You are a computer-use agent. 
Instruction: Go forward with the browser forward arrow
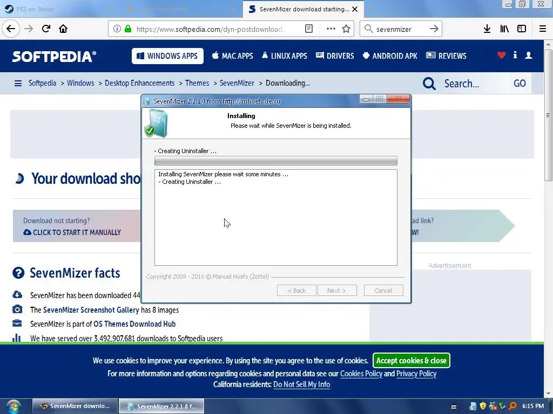[x=29, y=29]
